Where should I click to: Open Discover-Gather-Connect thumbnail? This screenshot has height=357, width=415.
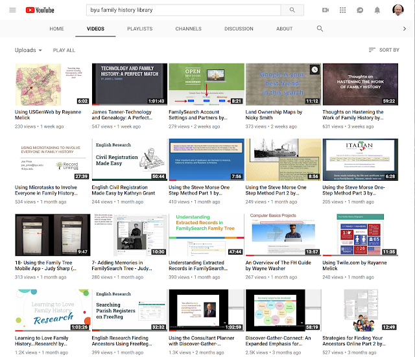click(x=283, y=310)
